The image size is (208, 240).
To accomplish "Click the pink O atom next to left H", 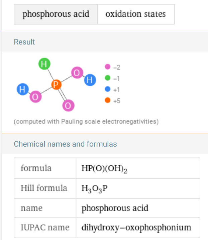I will (35, 97).
